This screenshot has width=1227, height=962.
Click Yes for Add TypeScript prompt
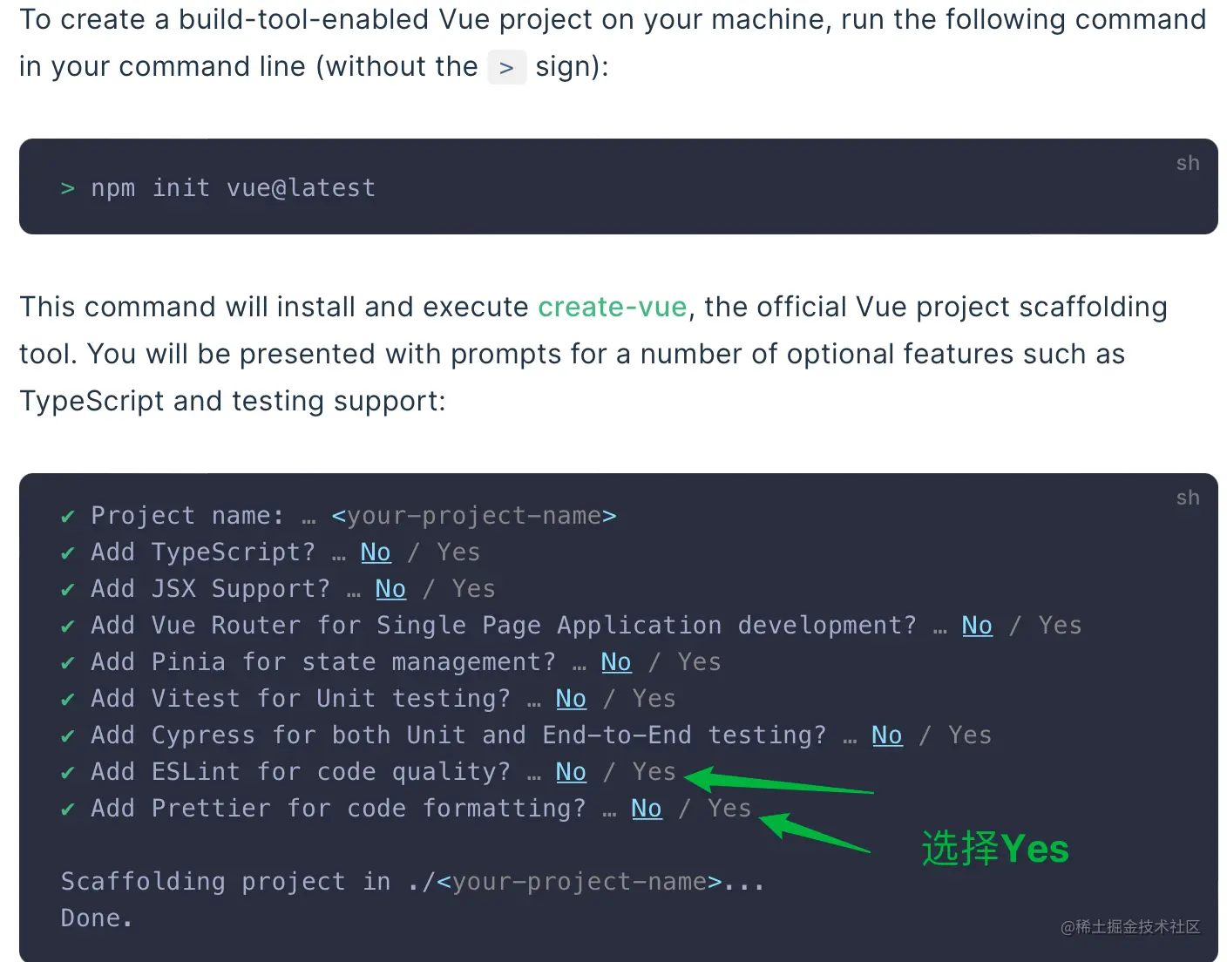[x=458, y=552]
